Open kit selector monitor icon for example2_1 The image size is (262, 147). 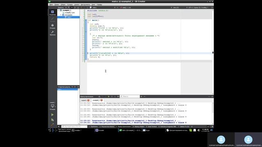pos(52,106)
